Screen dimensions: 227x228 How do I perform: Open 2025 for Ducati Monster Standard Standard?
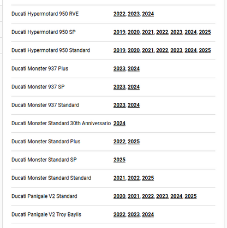[148, 178]
